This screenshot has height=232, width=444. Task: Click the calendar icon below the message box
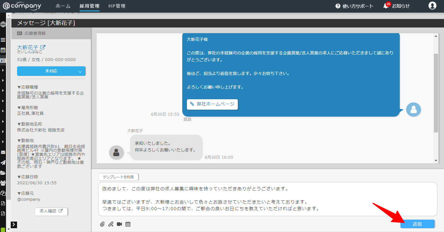pos(128,224)
